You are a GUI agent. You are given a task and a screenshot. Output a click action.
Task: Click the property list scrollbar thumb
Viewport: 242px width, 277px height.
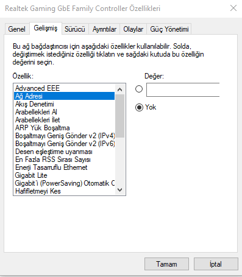point(120,116)
